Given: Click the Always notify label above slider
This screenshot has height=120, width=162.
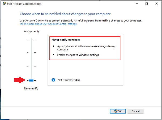Looking at the screenshot, I should tap(32, 32).
